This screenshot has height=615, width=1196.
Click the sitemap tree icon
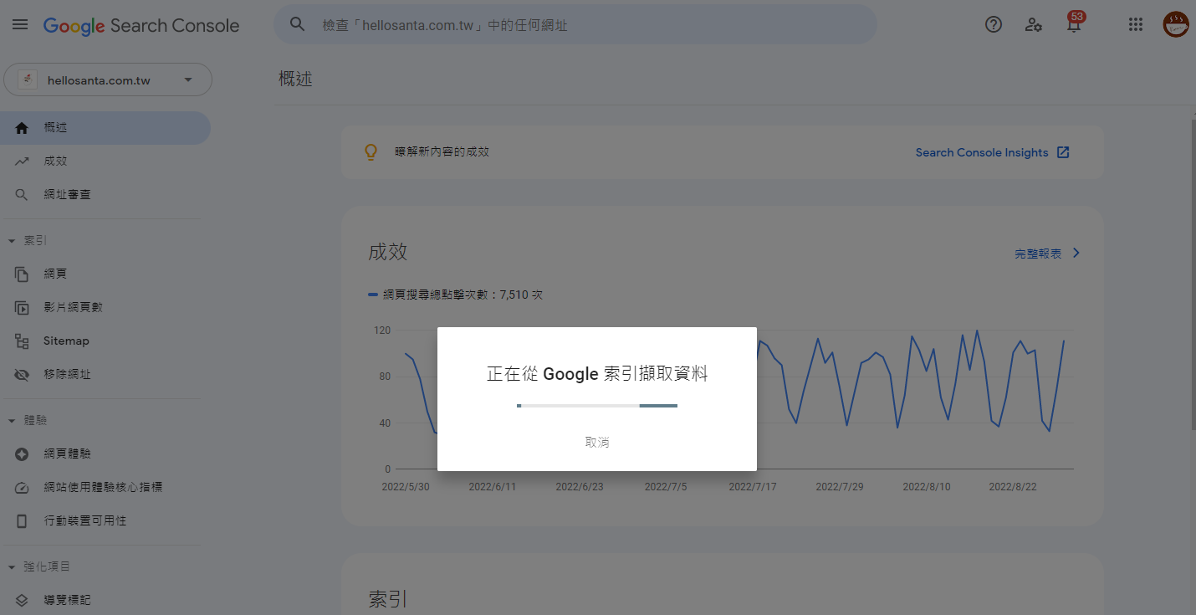[x=23, y=341]
